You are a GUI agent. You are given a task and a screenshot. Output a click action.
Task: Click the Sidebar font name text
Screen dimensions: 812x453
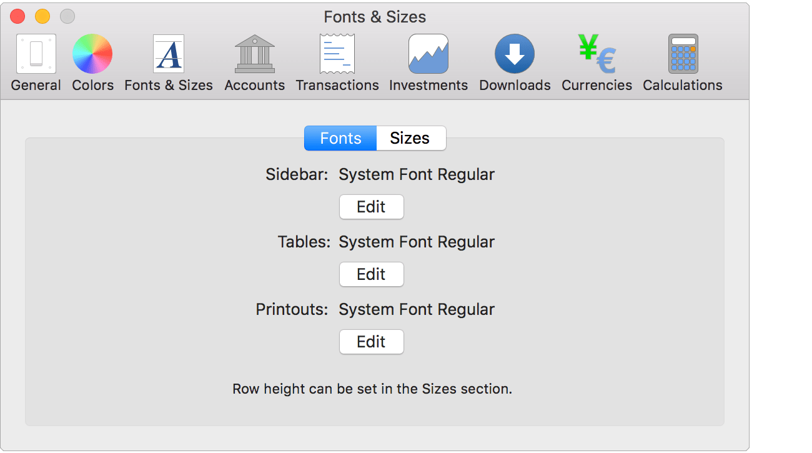[416, 174]
